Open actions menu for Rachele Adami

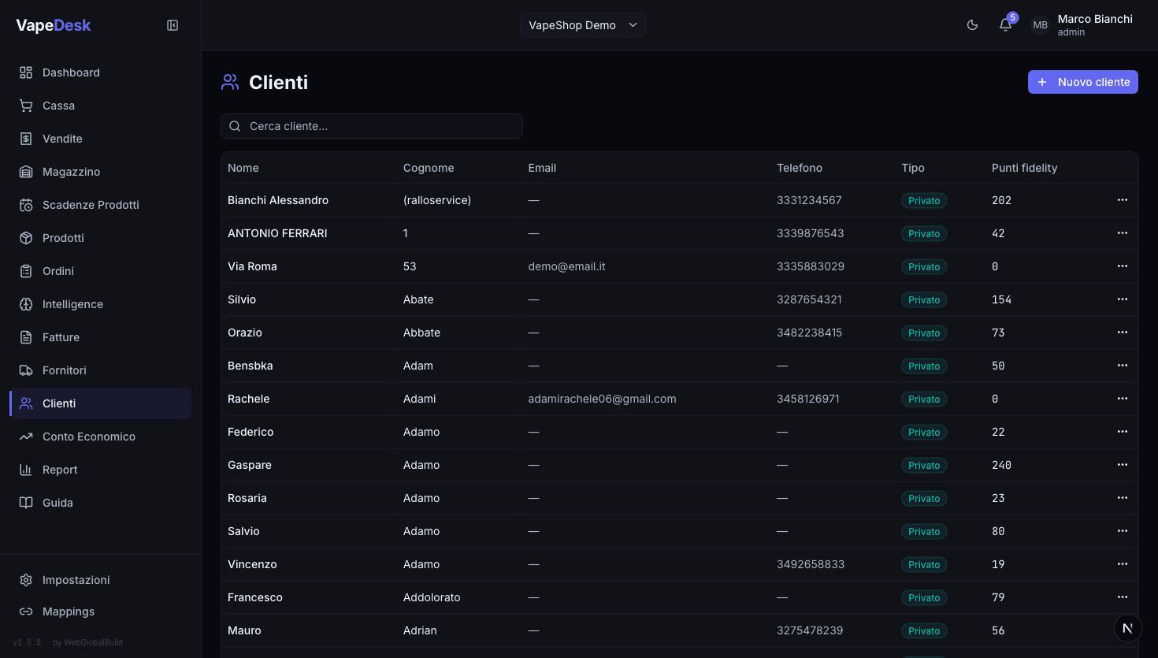coord(1122,398)
